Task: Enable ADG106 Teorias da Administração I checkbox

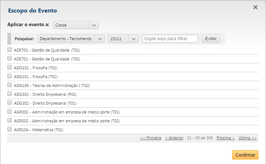Action: [10, 85]
